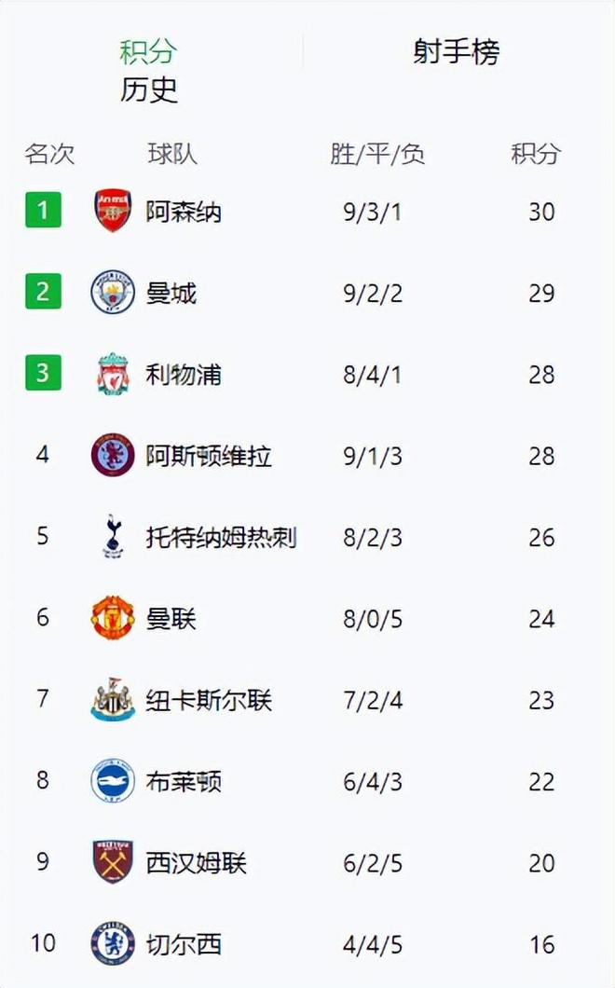Viewport: 615px width, 988px height.
Task: Open the West Ham United crest
Action: pos(113,862)
